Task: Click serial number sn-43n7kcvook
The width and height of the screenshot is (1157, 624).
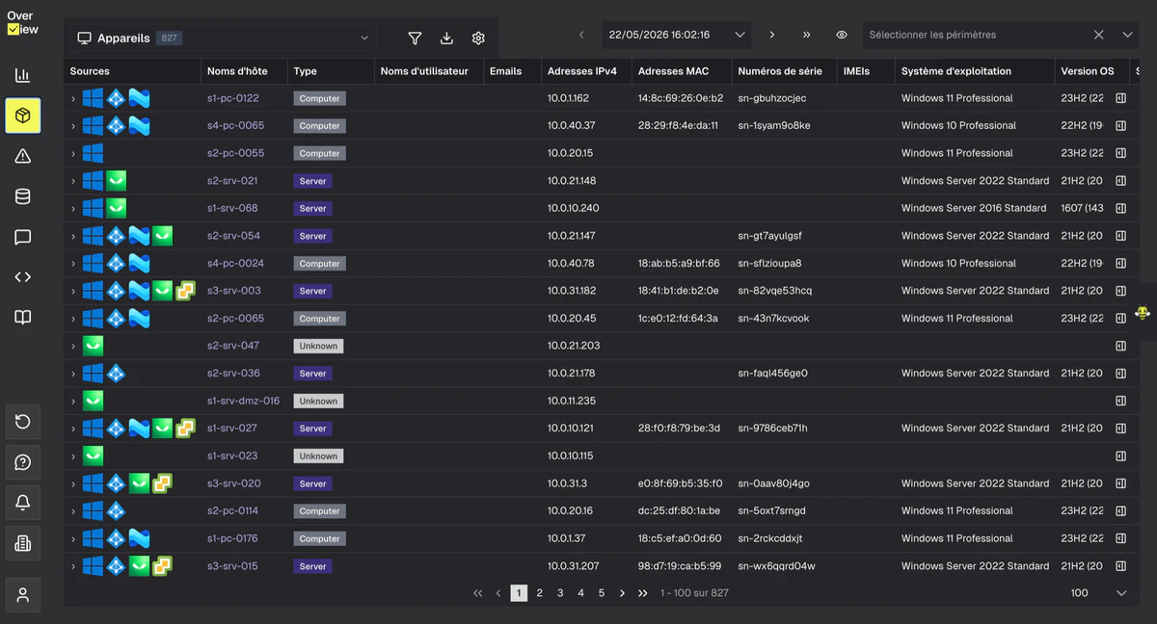Action: pyautogui.click(x=773, y=319)
